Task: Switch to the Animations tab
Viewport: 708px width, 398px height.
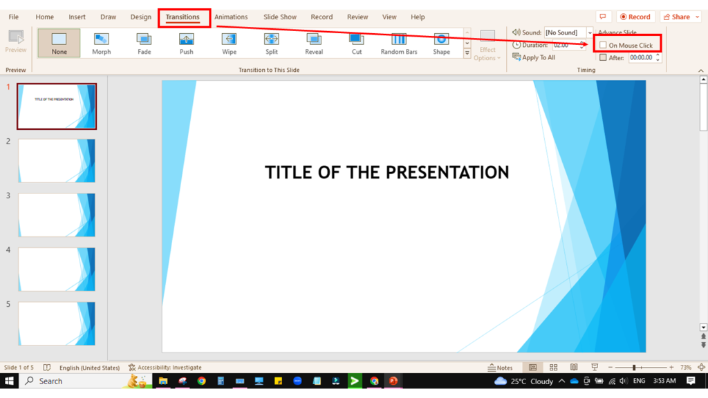Action: (x=231, y=17)
